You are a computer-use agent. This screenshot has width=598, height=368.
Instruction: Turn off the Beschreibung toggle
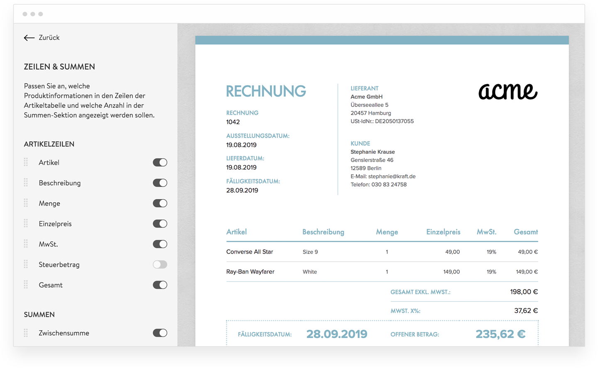[160, 183]
